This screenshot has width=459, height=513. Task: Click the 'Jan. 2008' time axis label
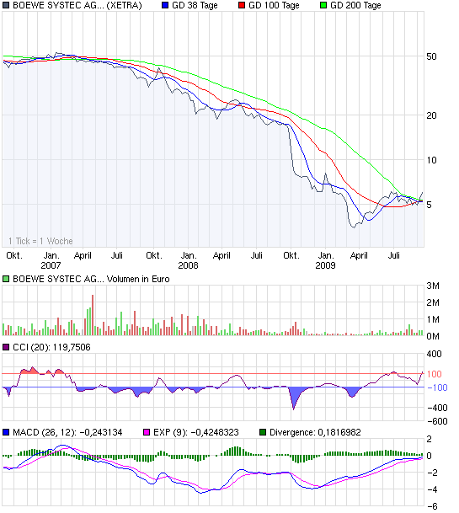(189, 260)
